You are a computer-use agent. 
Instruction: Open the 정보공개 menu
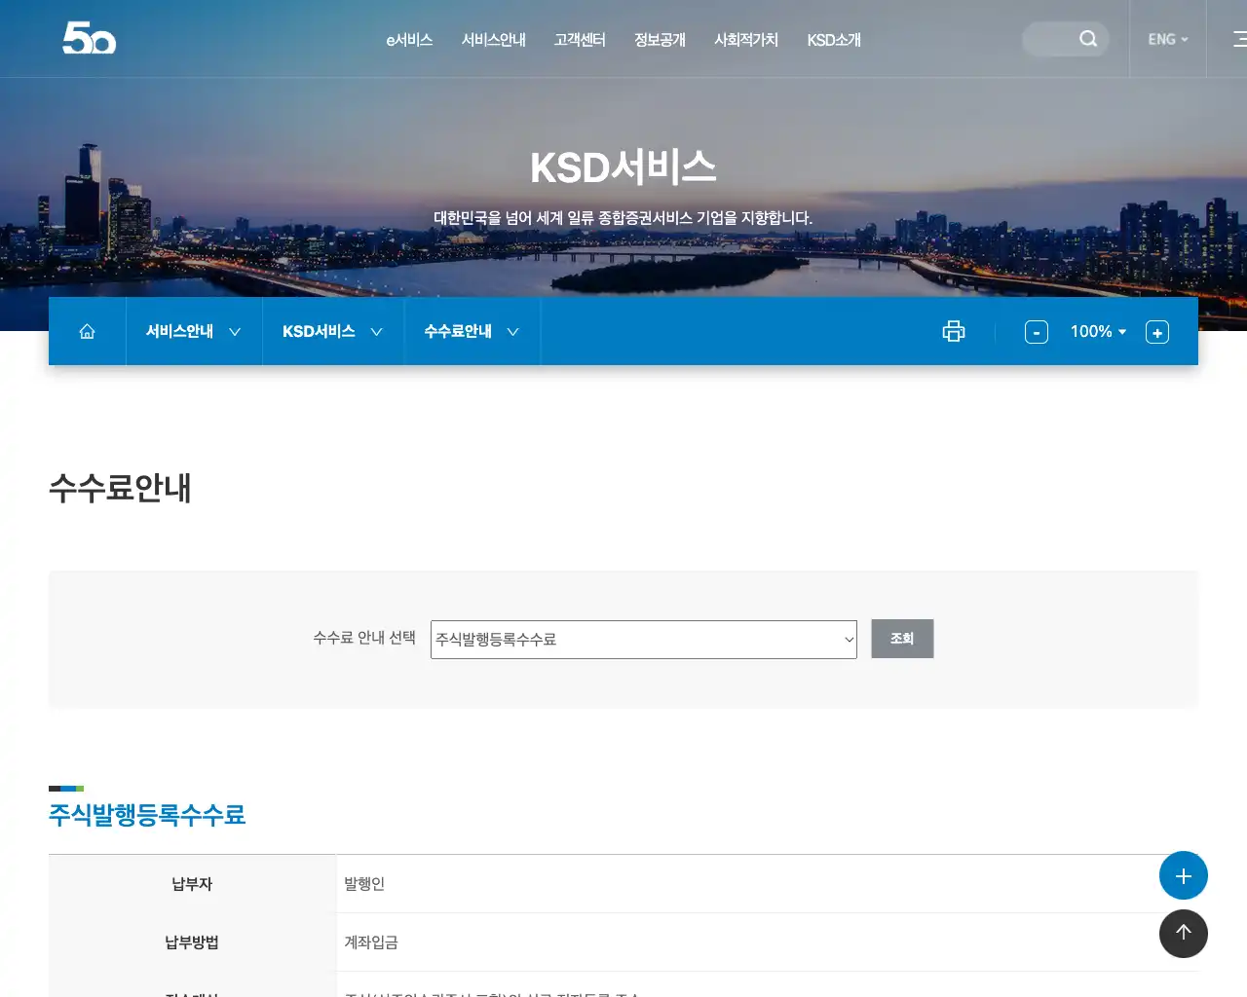pyautogui.click(x=660, y=40)
